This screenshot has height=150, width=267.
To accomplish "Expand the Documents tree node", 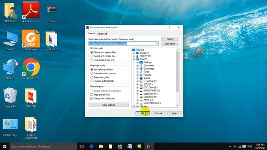I will [x=138, y=65].
